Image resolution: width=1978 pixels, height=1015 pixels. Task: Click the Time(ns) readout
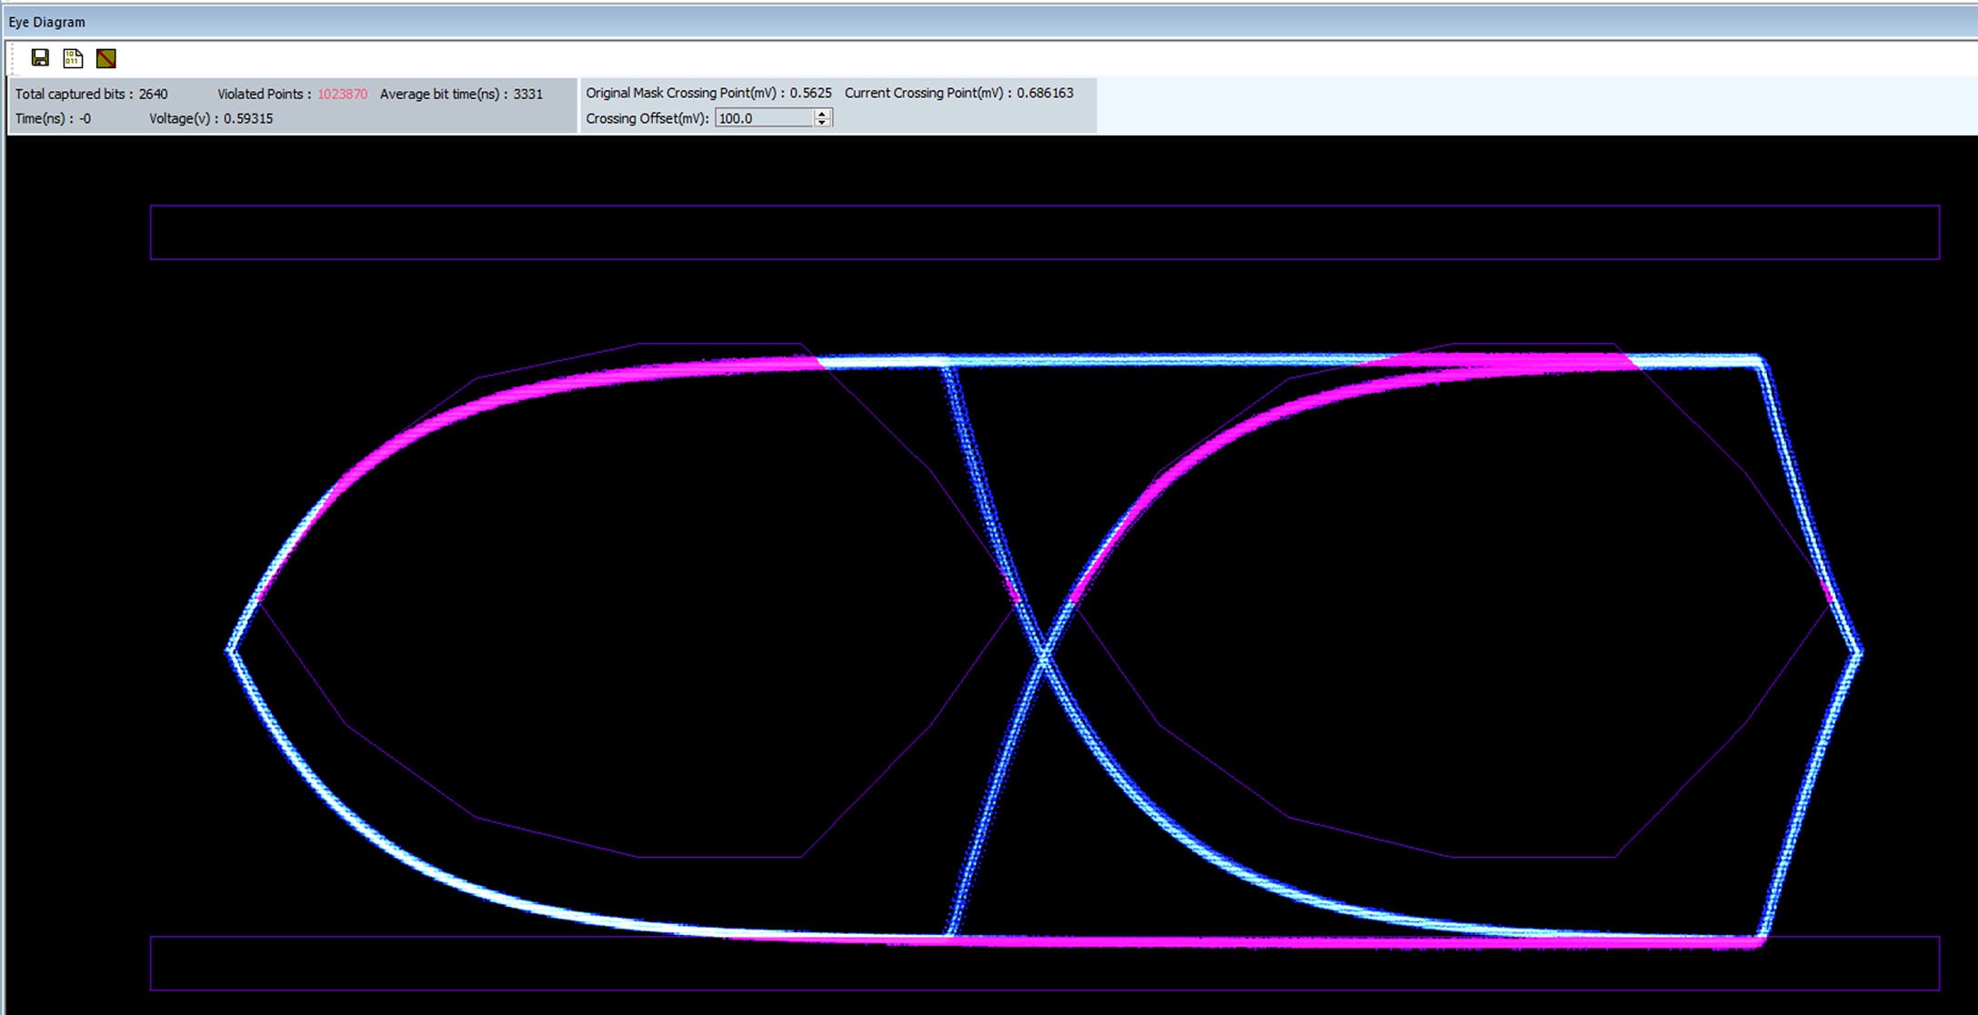tap(53, 118)
